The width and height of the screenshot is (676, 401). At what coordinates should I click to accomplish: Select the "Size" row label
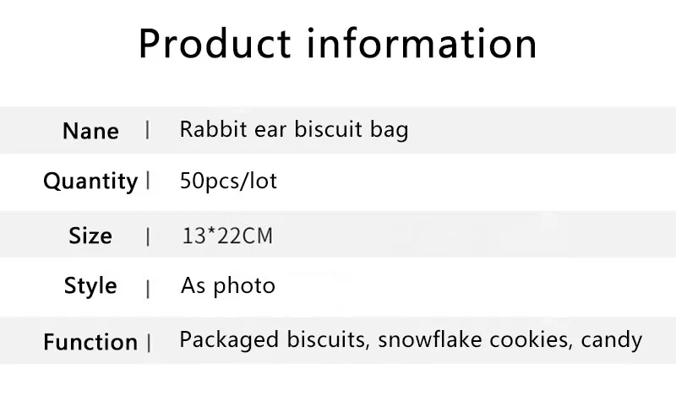(90, 236)
